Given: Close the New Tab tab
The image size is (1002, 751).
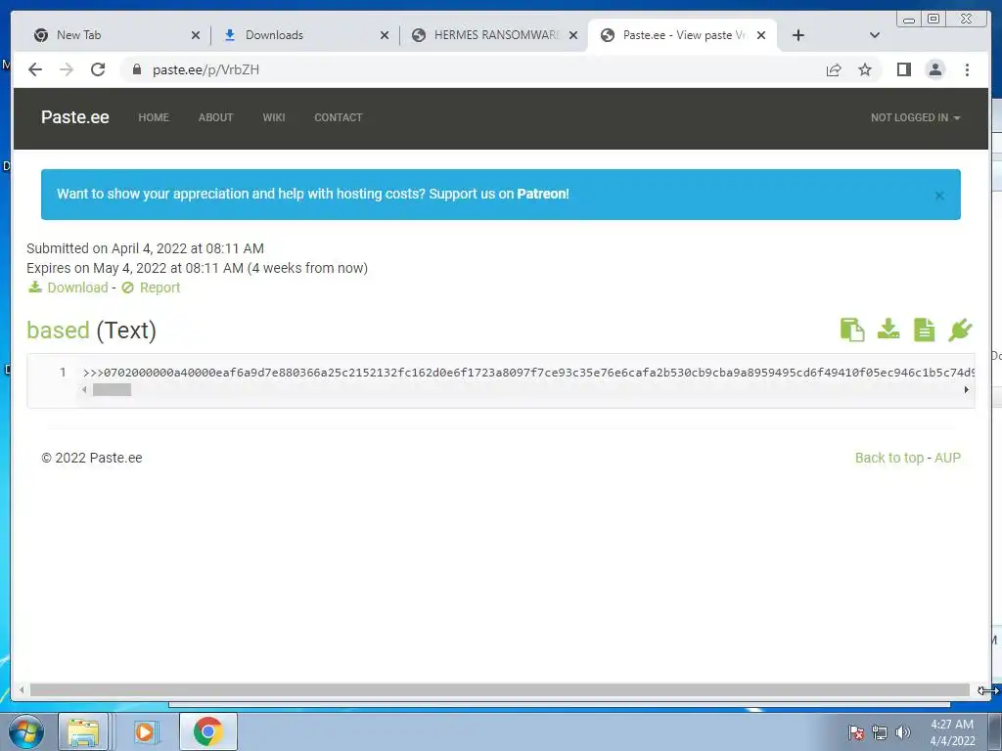Looking at the screenshot, I should click(x=196, y=35).
